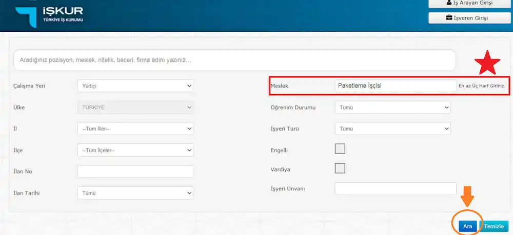The height and width of the screenshot is (235, 513).
Task: Click the red star icon
Action: pyautogui.click(x=487, y=65)
